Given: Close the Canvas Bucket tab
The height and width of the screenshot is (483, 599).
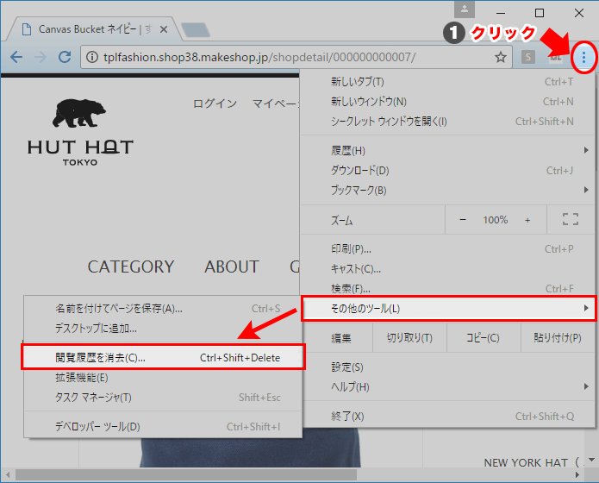Looking at the screenshot, I should pyautogui.click(x=164, y=29).
